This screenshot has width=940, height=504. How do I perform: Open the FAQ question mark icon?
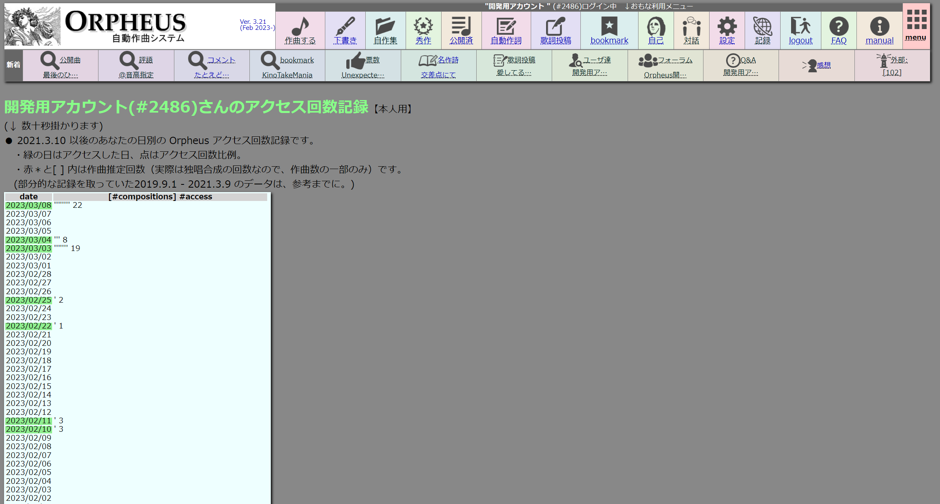click(x=839, y=27)
